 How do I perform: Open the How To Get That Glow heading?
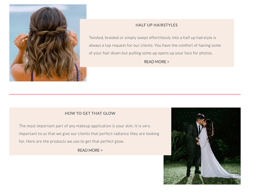[x=90, y=113]
